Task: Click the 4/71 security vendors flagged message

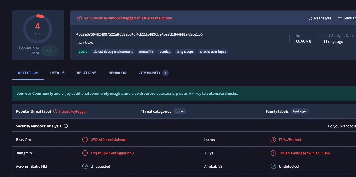Action: pyautogui.click(x=128, y=18)
